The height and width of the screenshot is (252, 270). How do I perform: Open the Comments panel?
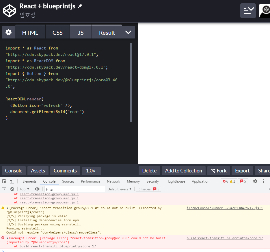pyautogui.click(x=65, y=171)
